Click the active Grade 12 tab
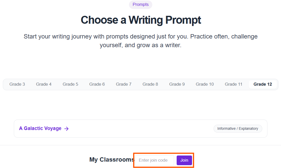This screenshot has height=168, width=281. pyautogui.click(x=263, y=84)
